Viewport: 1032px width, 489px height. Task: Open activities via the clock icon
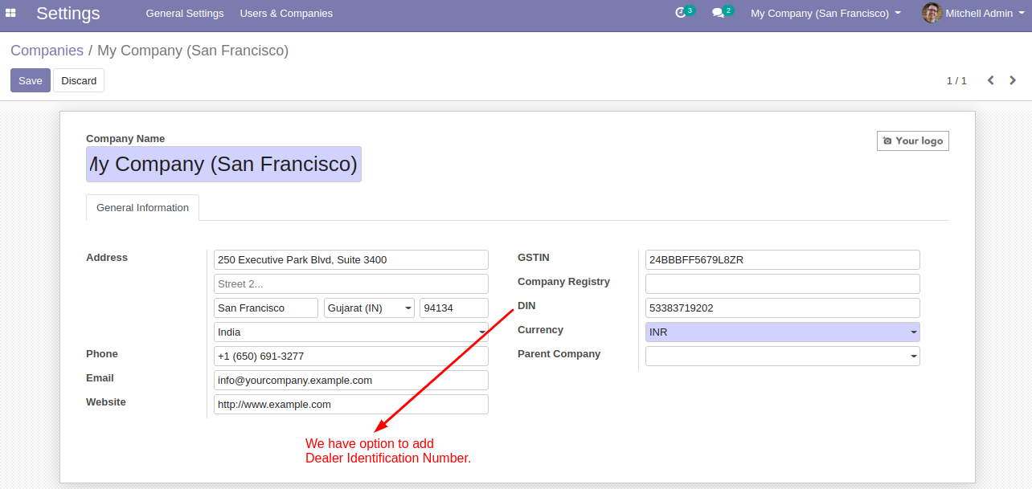click(x=680, y=13)
